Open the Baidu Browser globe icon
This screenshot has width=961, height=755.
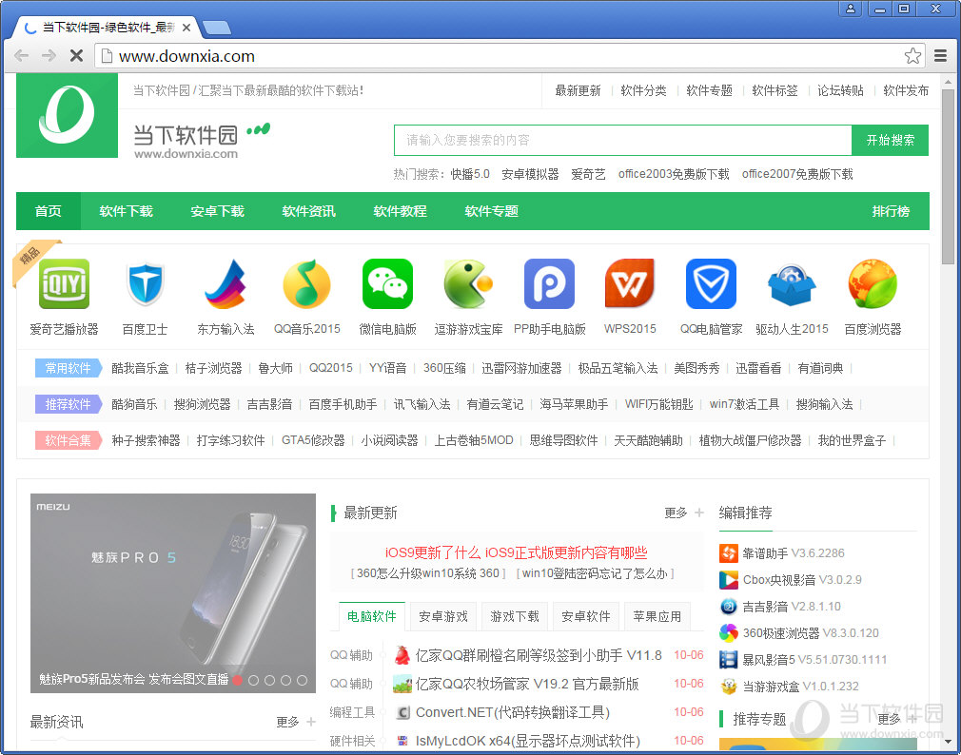pyautogui.click(x=873, y=284)
